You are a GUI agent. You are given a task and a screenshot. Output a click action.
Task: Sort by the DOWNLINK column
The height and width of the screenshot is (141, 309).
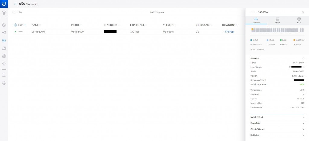point(230,25)
